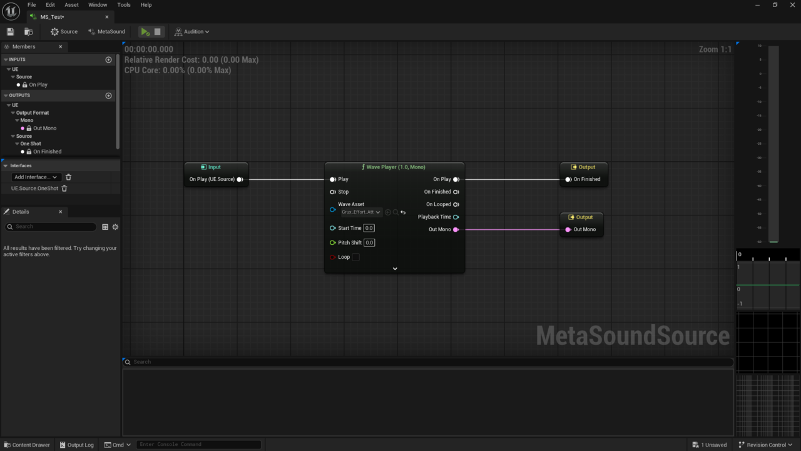Close the MS_Test tab
This screenshot has height=451, width=801.
107,17
